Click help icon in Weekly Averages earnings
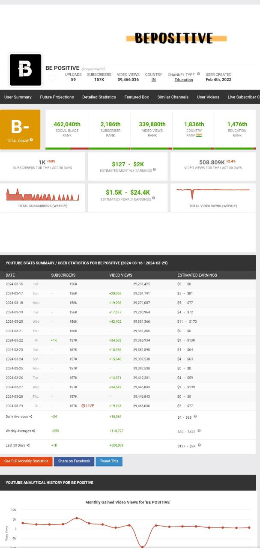This screenshot has width=260, height=548. (199, 431)
